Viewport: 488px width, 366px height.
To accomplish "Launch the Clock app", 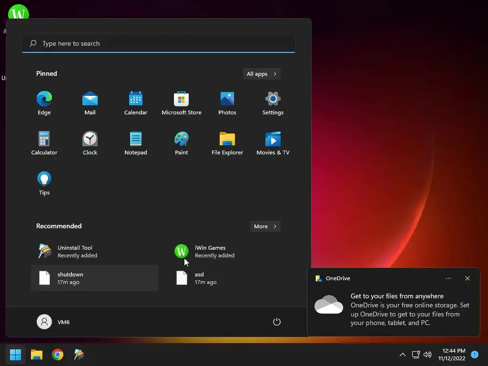I will [90, 143].
